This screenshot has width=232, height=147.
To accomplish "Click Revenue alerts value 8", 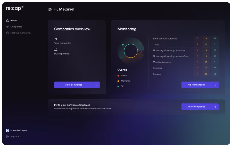I will tap(197, 68).
